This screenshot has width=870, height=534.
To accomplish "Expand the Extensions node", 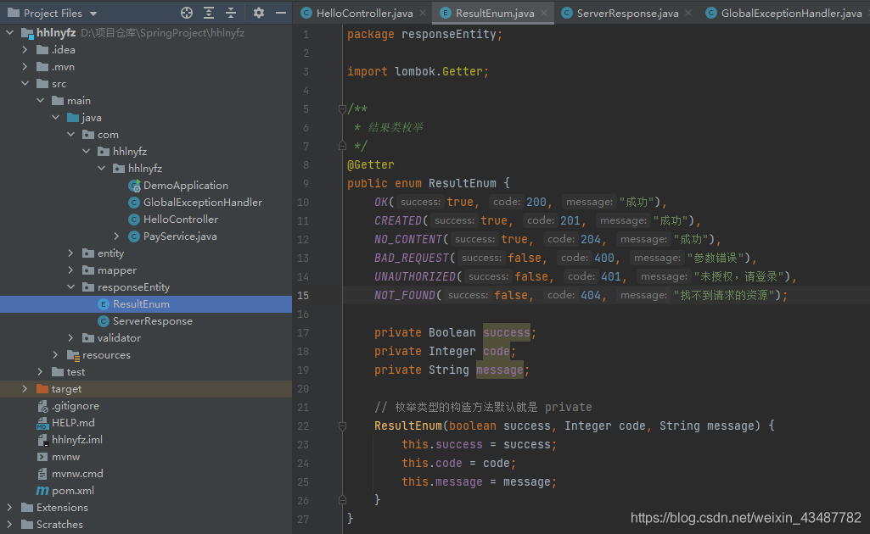I will coord(10,508).
